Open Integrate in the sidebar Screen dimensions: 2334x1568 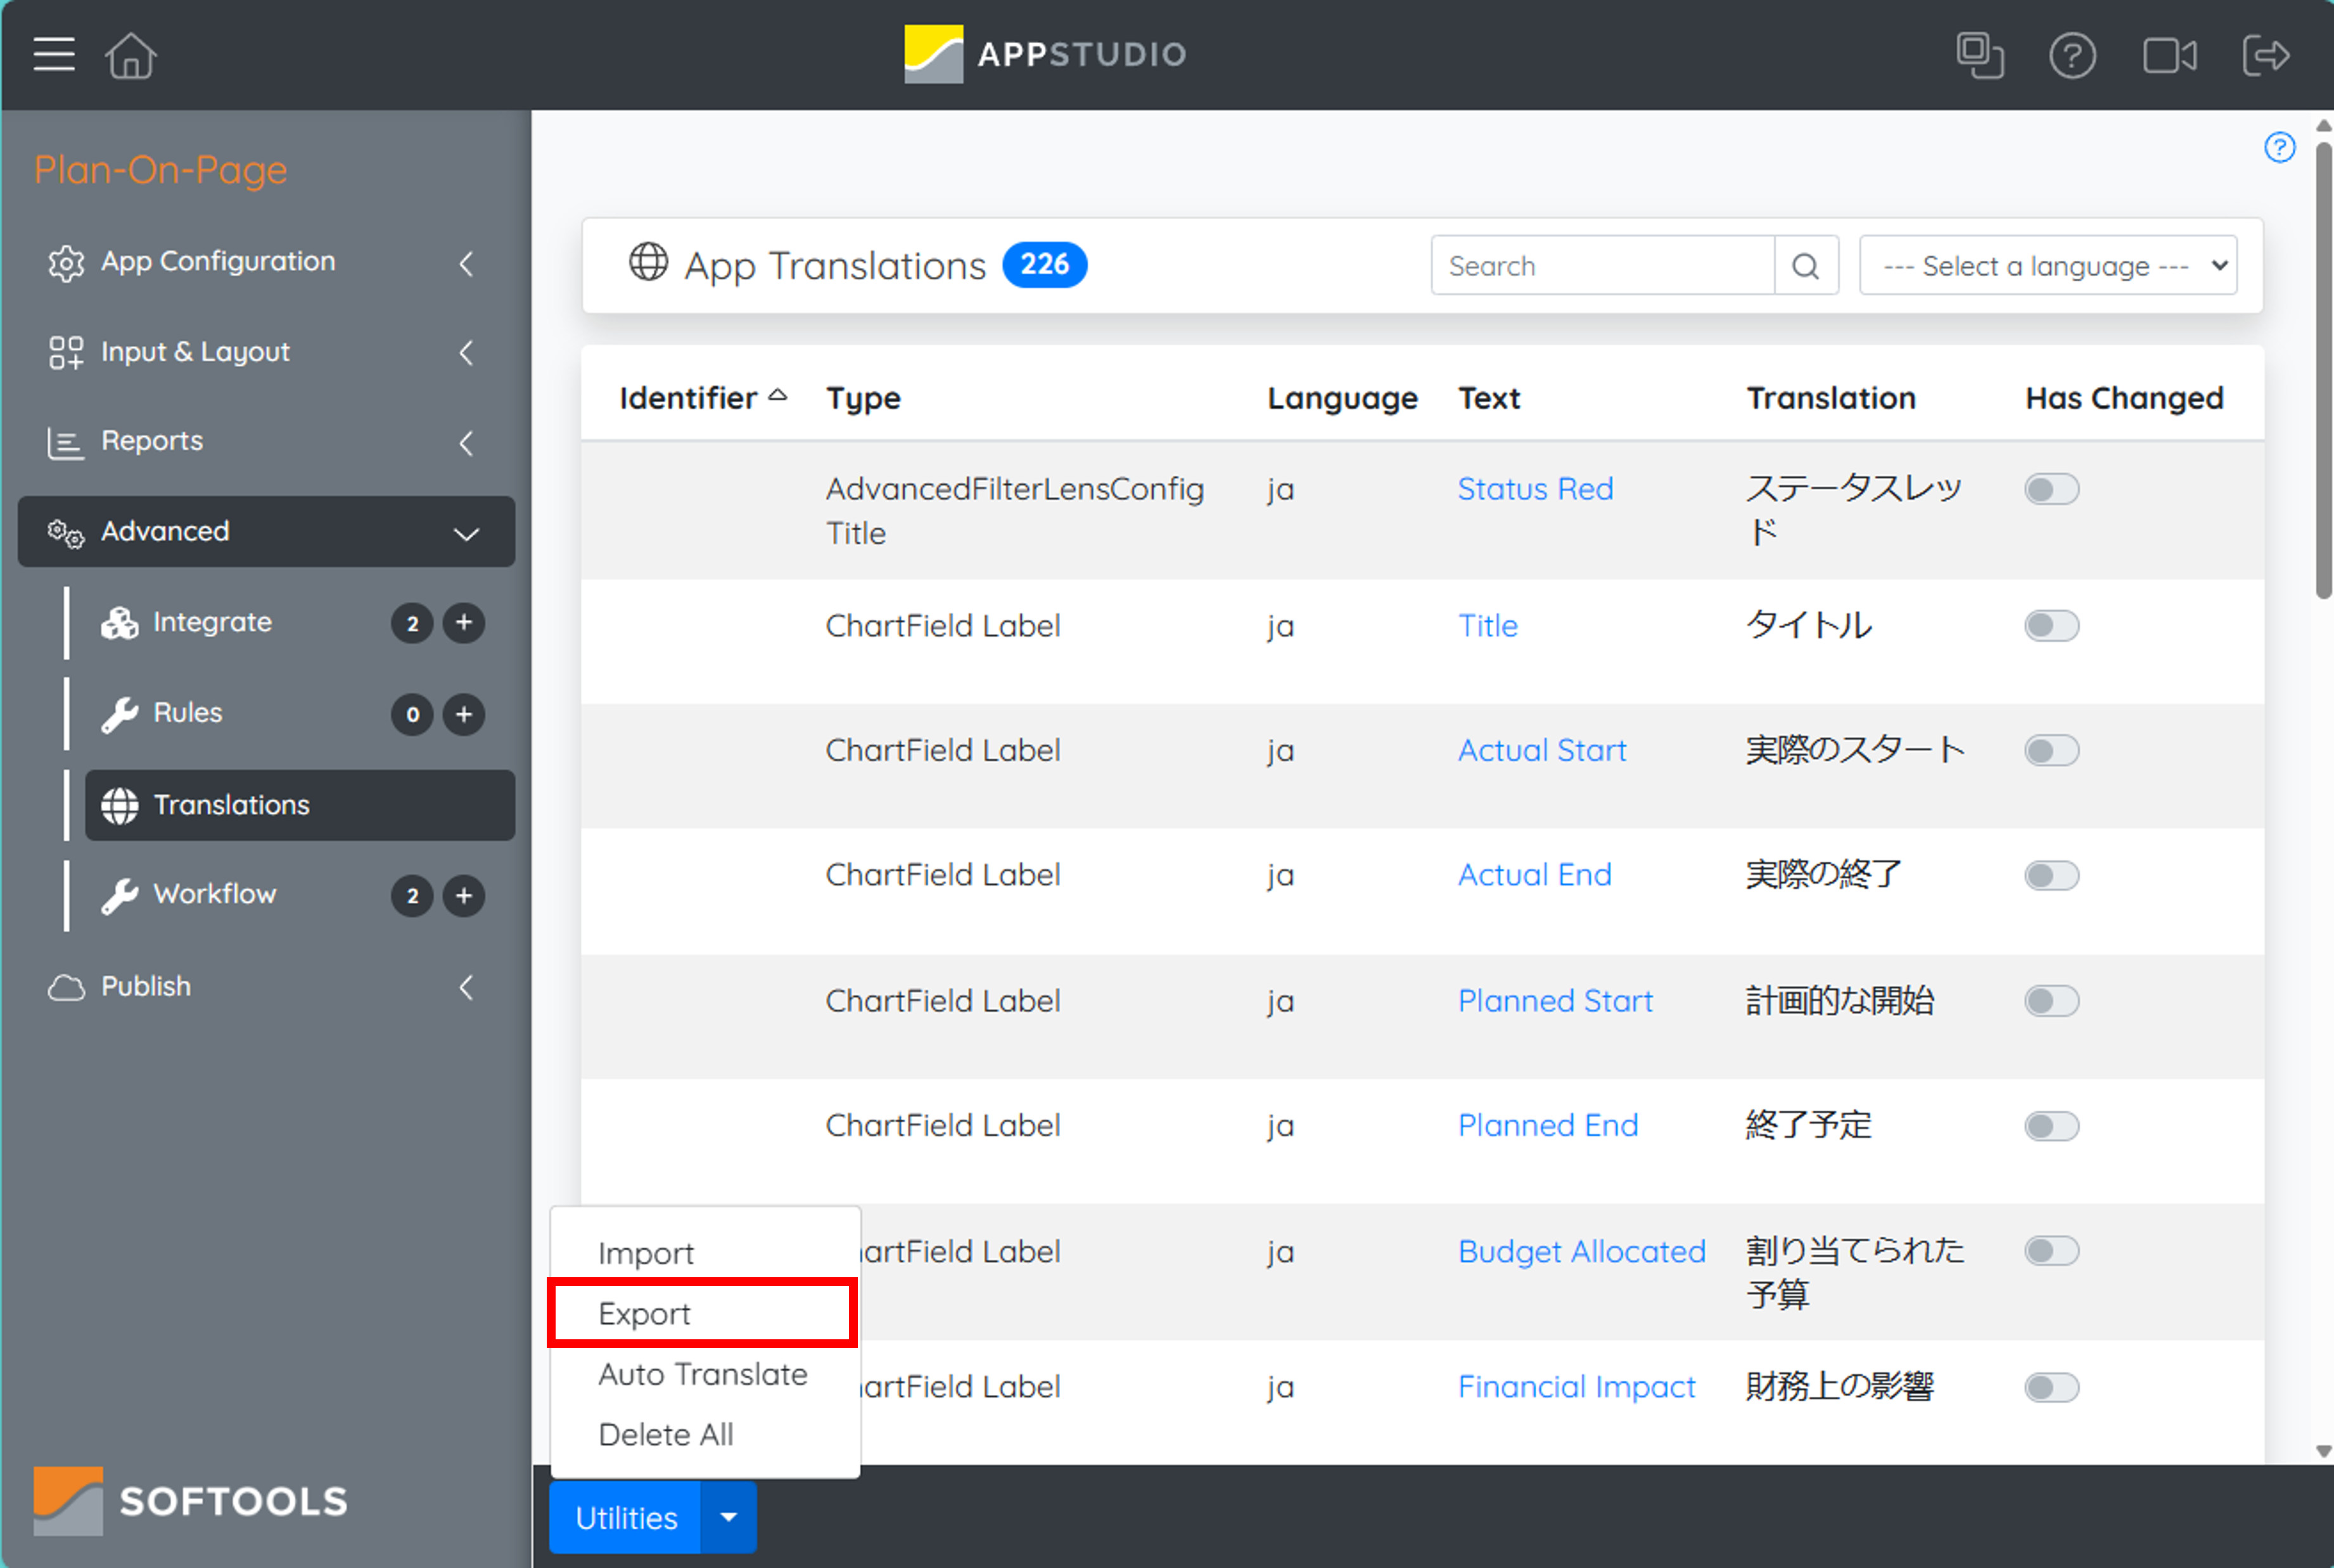click(x=212, y=623)
